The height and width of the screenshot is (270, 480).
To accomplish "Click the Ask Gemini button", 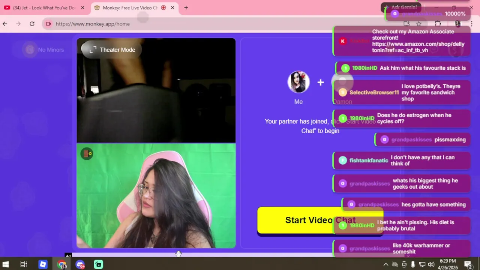I will 401,7.
